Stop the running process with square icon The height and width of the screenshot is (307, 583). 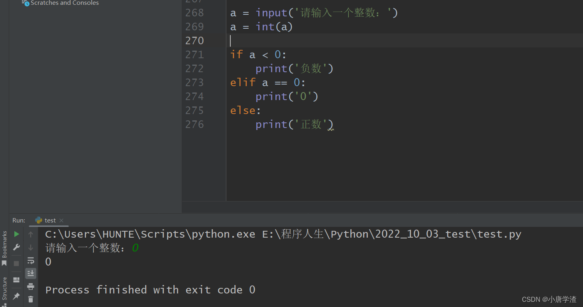point(16,264)
